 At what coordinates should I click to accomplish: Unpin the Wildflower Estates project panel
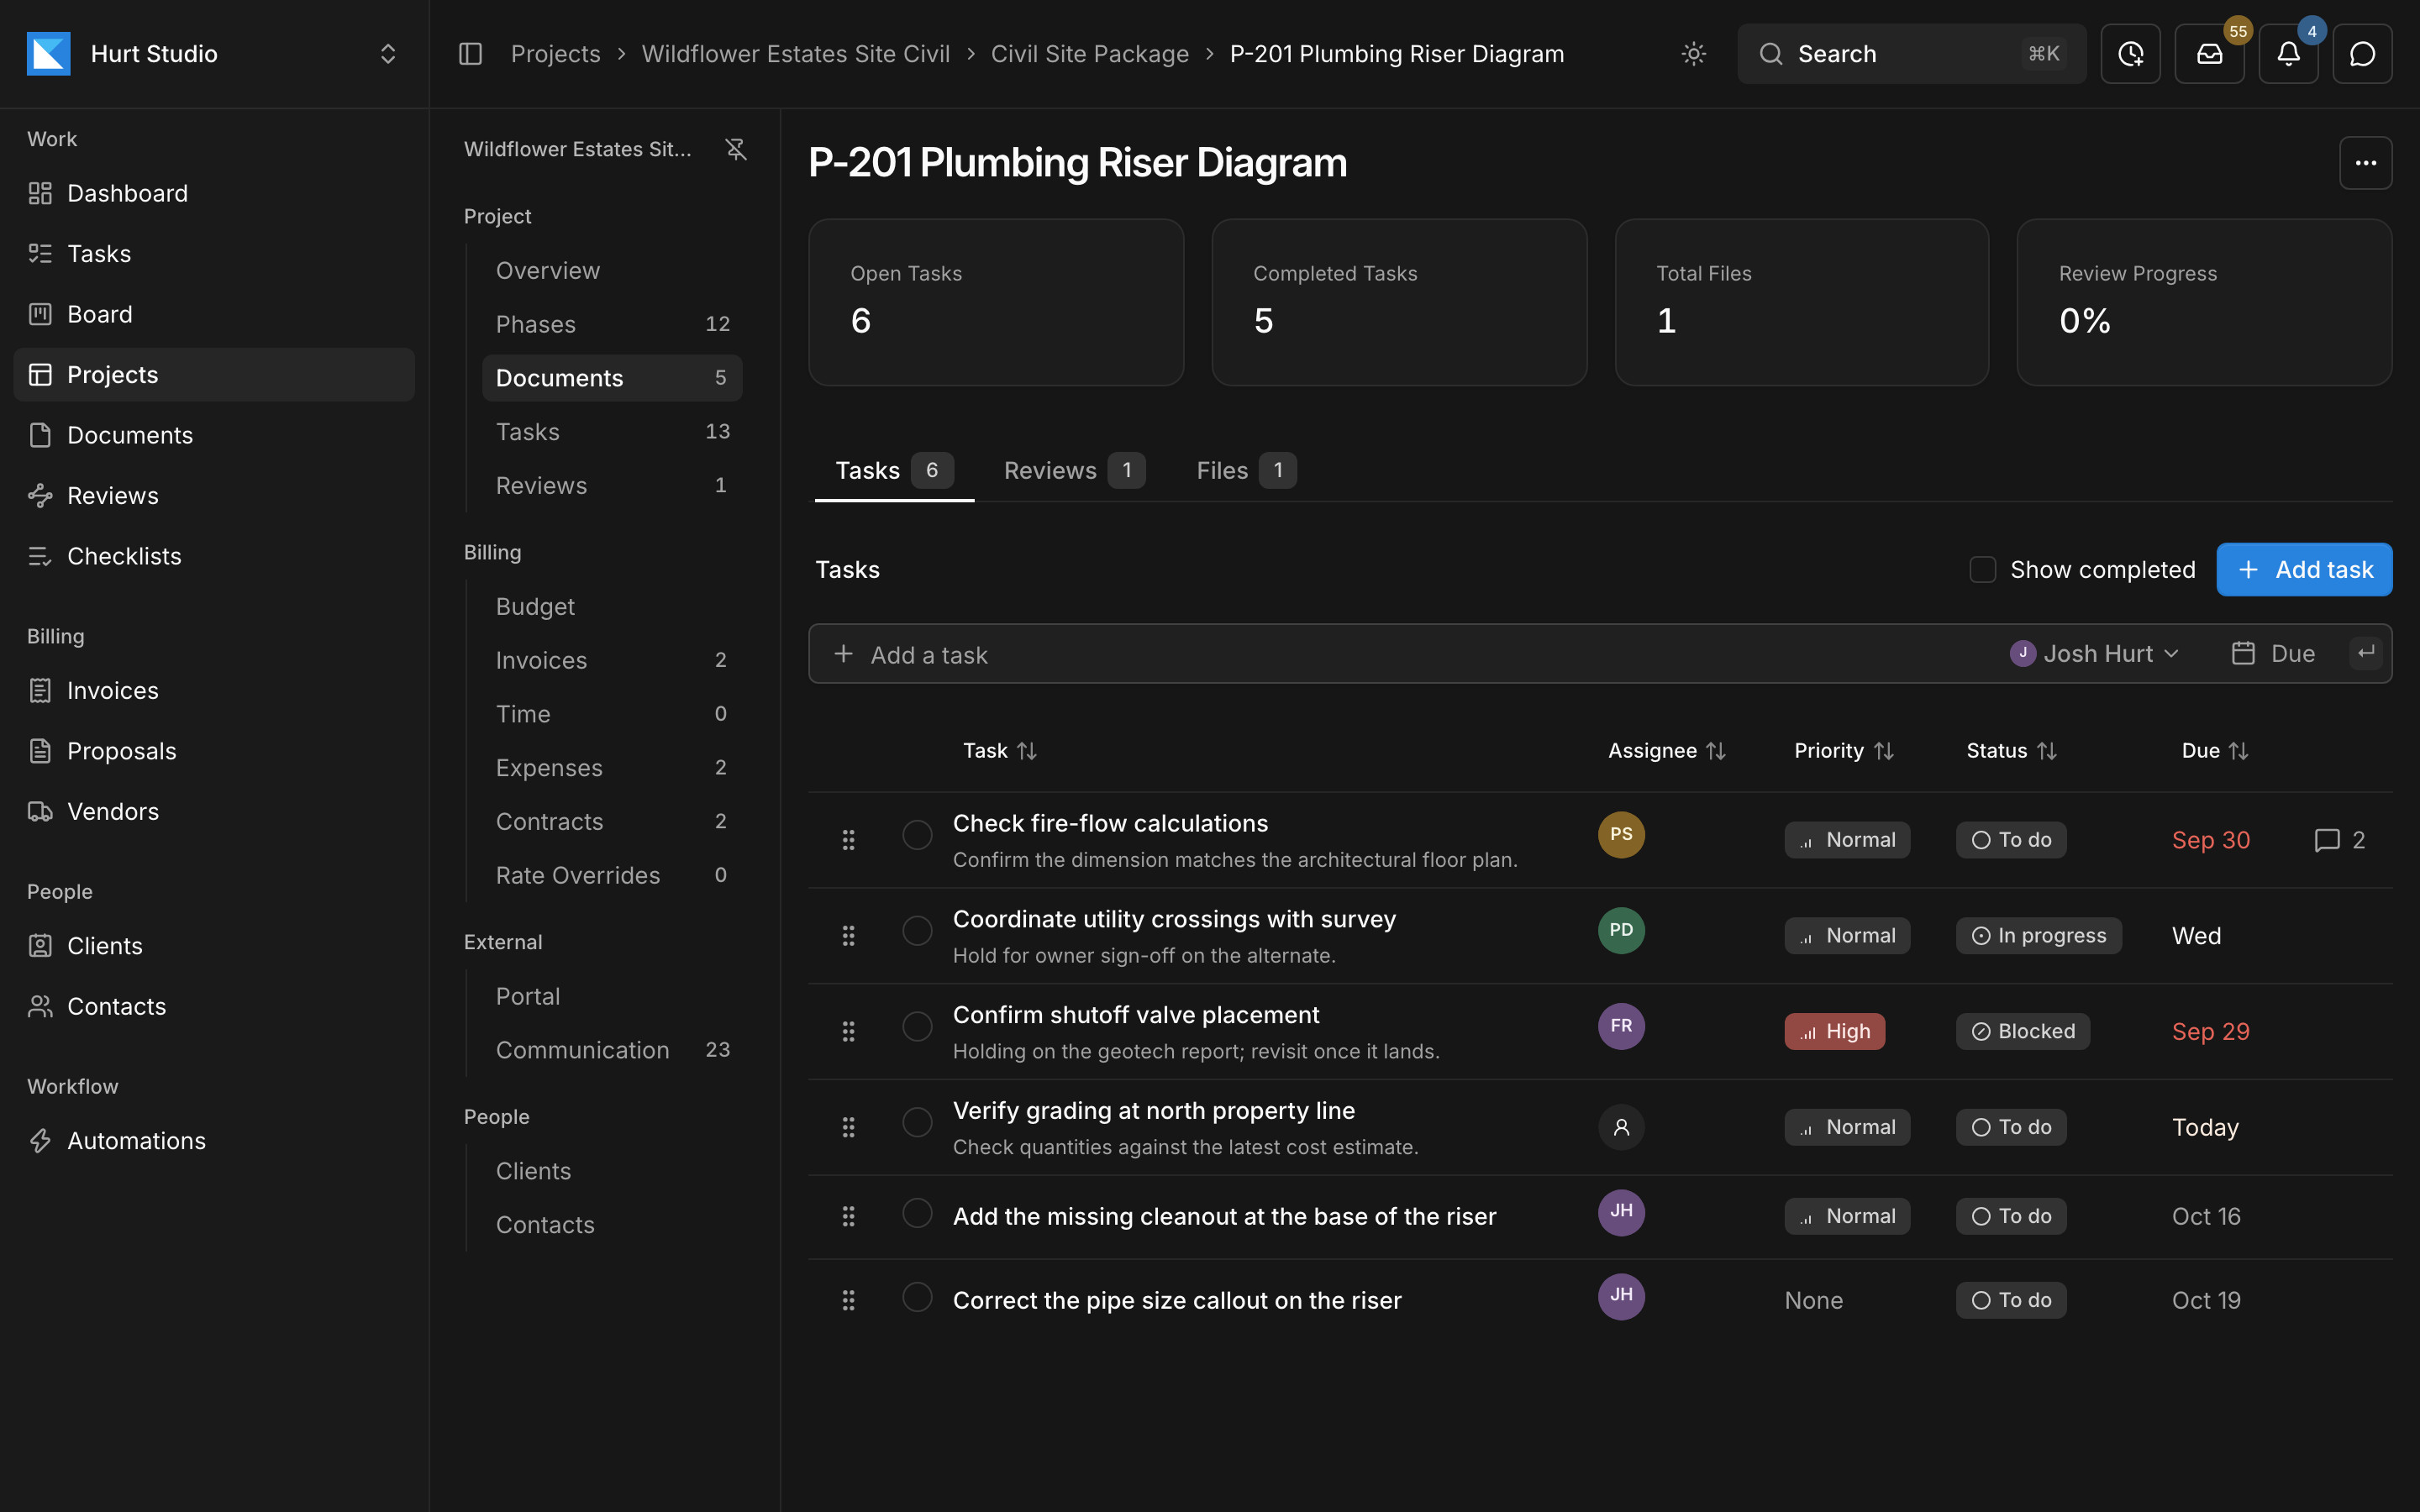(x=736, y=149)
